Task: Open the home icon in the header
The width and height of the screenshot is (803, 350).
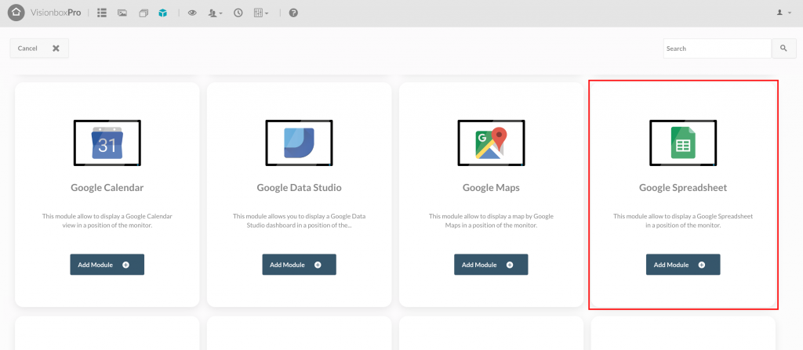Action: (16, 13)
